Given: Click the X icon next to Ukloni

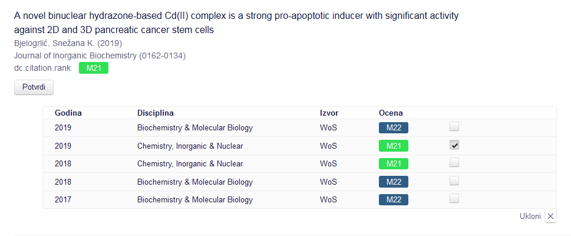Looking at the screenshot, I should pyautogui.click(x=551, y=217).
